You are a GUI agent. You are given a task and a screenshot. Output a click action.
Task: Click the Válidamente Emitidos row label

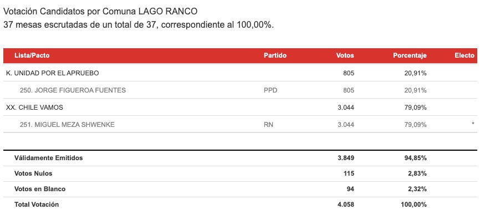point(48,158)
